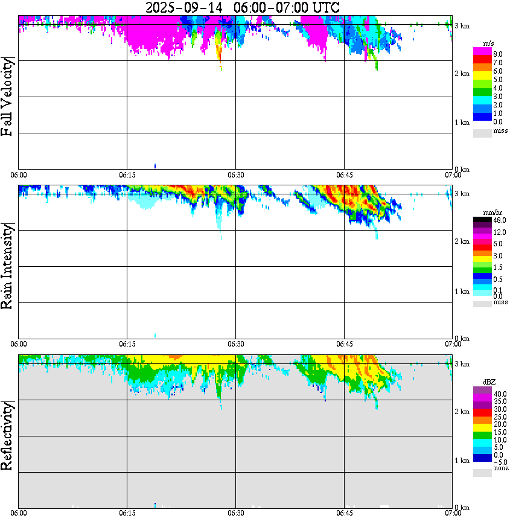The width and height of the screenshot is (513, 524).
Task: Click the 06:45 time label under Fall Velocity panel
Action: point(345,175)
